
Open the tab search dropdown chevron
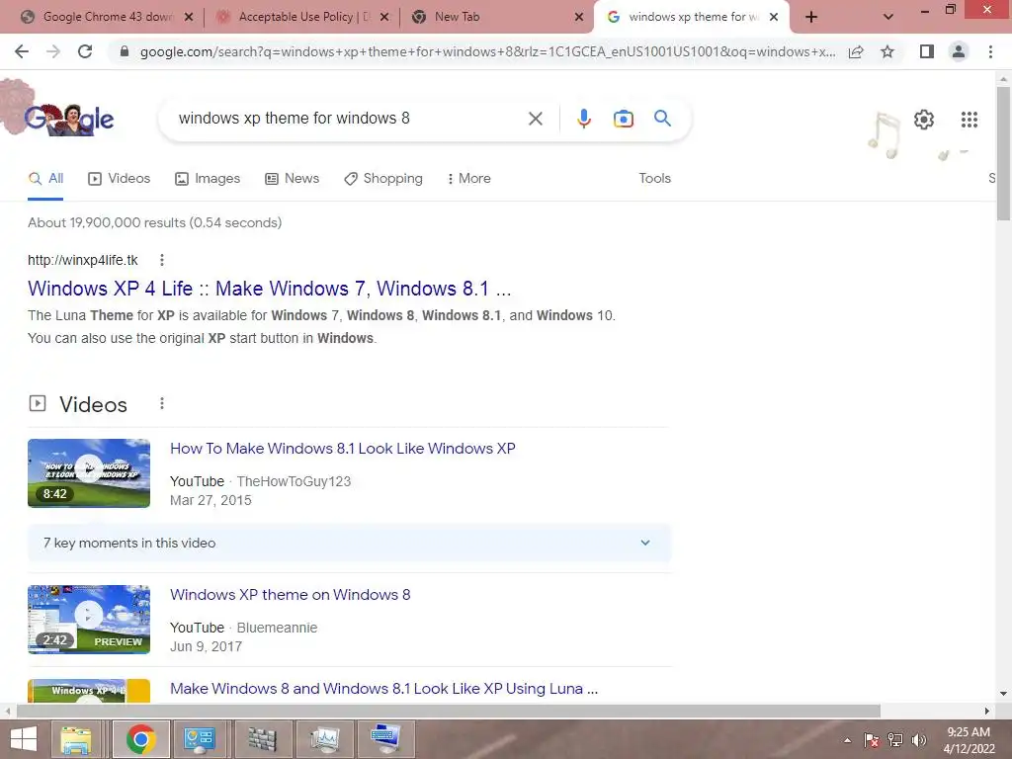click(x=888, y=18)
